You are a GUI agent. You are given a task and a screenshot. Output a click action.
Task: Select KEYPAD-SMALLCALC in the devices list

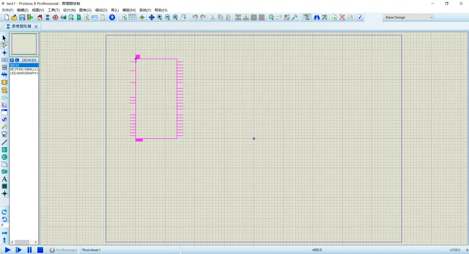[x=24, y=69]
